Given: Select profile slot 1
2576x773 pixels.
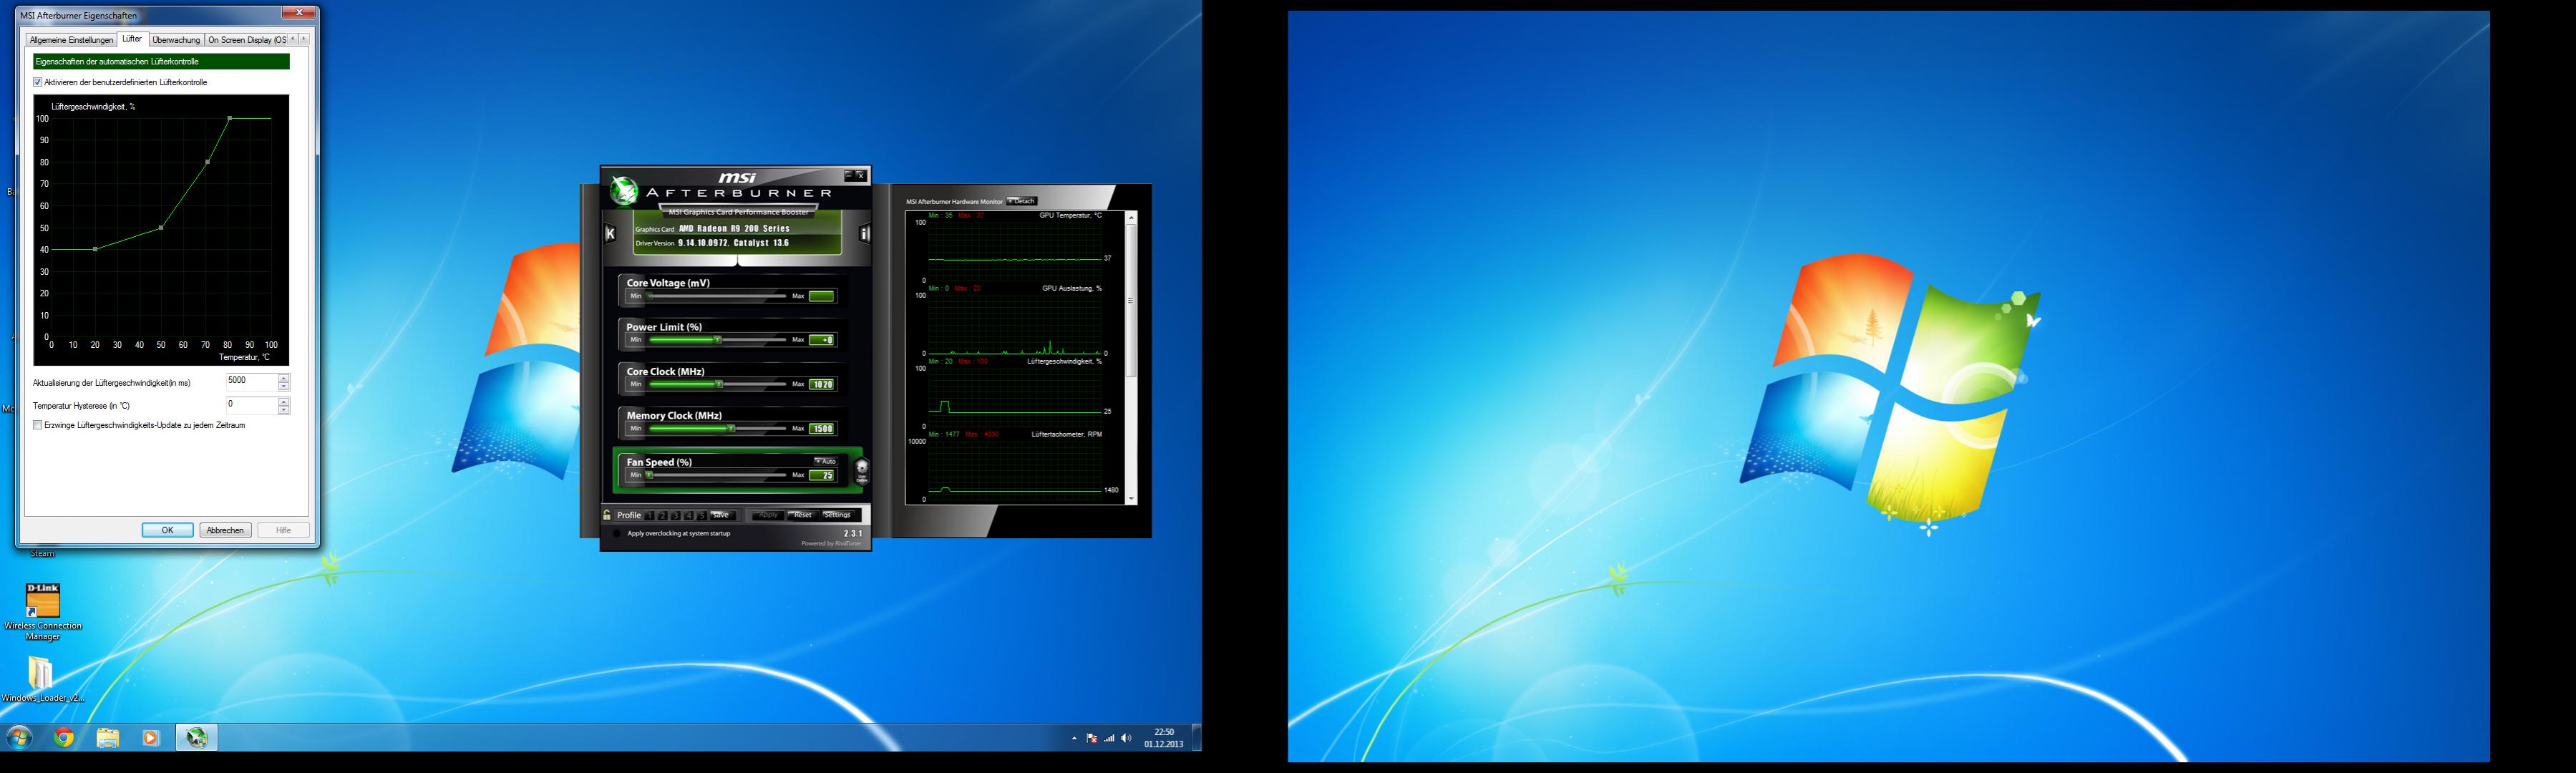Looking at the screenshot, I should click(x=649, y=516).
